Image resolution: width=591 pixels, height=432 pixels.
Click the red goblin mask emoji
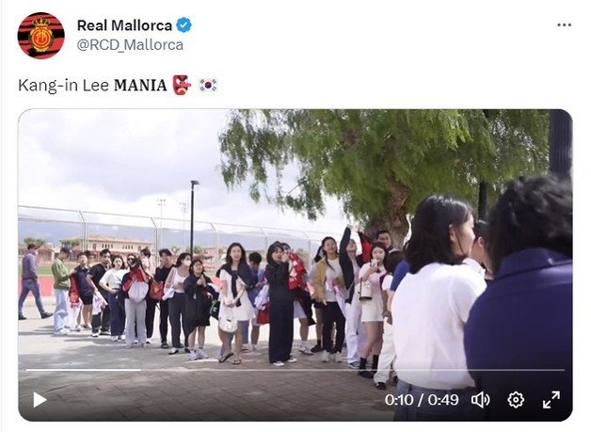(x=182, y=85)
